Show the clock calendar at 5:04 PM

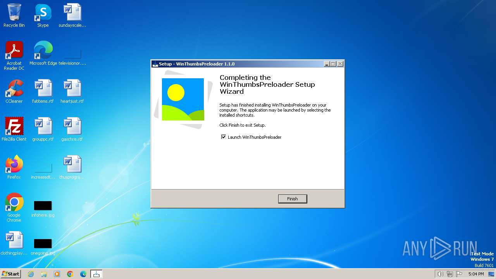[x=476, y=274]
